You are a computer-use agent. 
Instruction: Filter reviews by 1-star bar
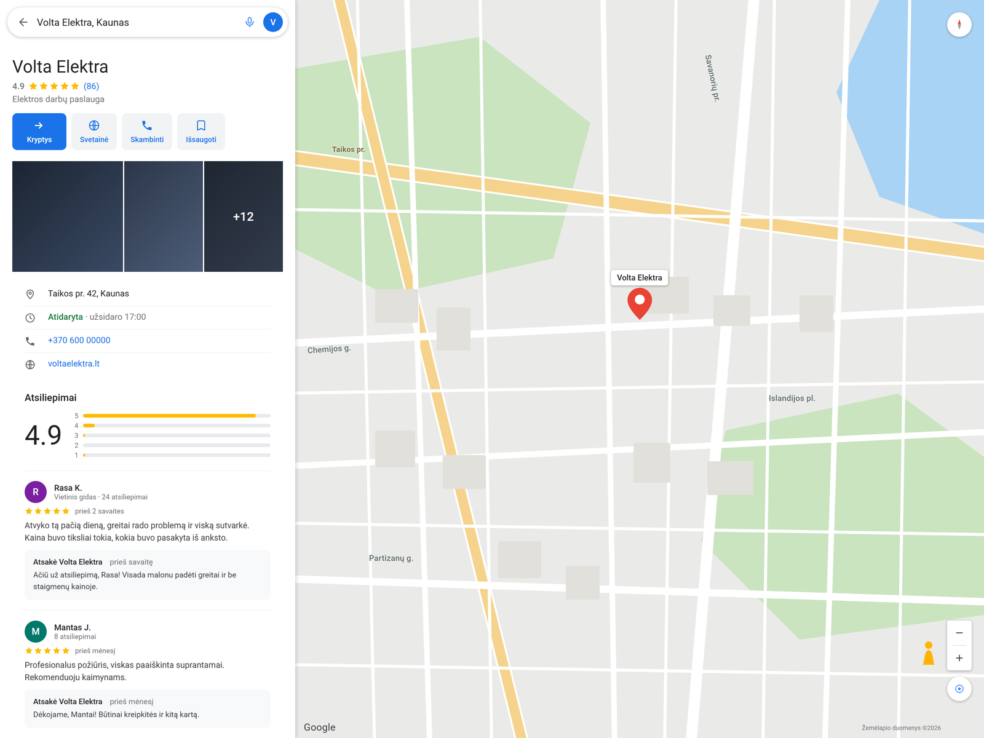177,455
